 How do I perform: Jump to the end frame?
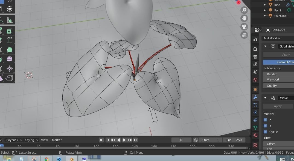[135, 140]
